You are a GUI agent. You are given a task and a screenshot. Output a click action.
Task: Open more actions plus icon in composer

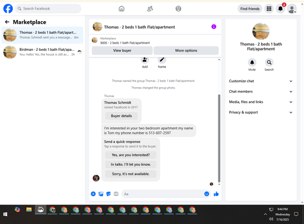[x=93, y=194]
